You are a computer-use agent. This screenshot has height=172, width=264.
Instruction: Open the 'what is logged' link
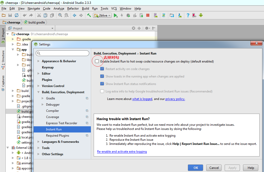(x=142, y=99)
